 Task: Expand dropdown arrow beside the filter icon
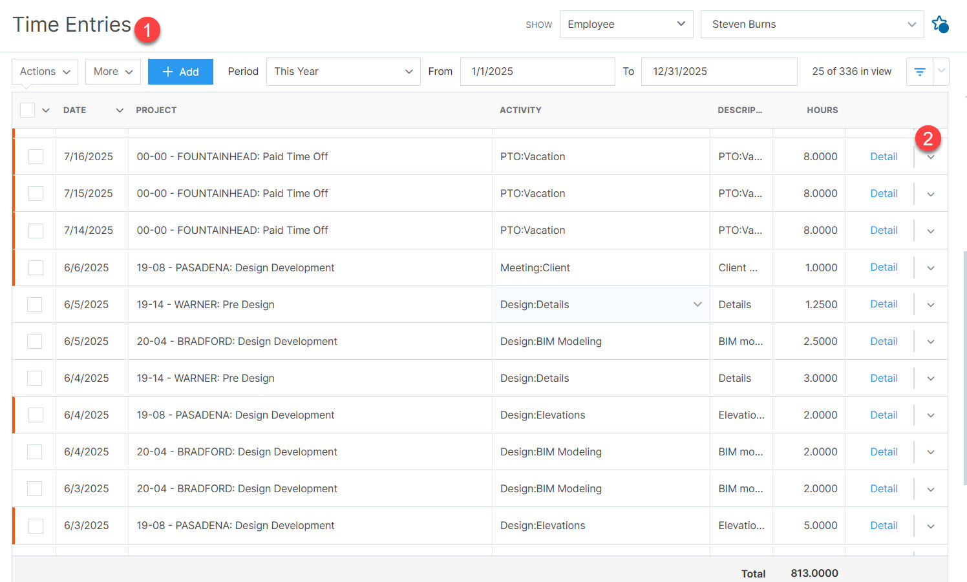click(x=941, y=72)
